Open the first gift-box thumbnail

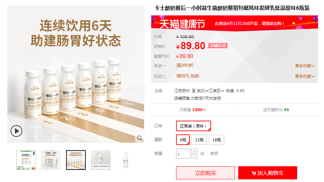click(26, 160)
